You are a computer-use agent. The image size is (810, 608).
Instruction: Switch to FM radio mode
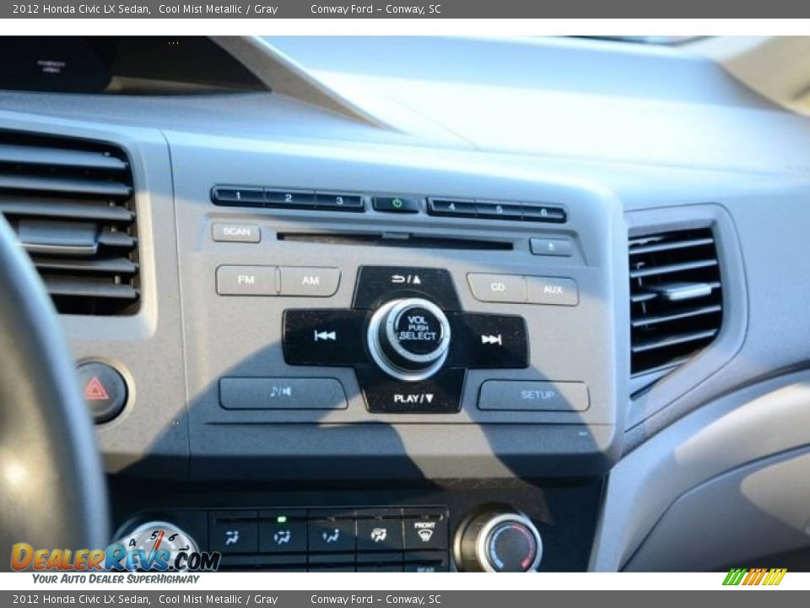click(x=246, y=281)
